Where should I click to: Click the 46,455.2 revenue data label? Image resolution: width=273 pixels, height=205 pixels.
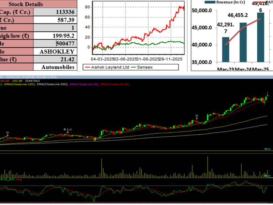coord(238,16)
